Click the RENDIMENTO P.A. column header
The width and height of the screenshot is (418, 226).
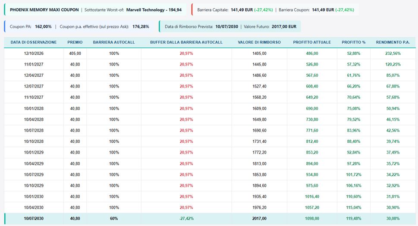coord(393,42)
